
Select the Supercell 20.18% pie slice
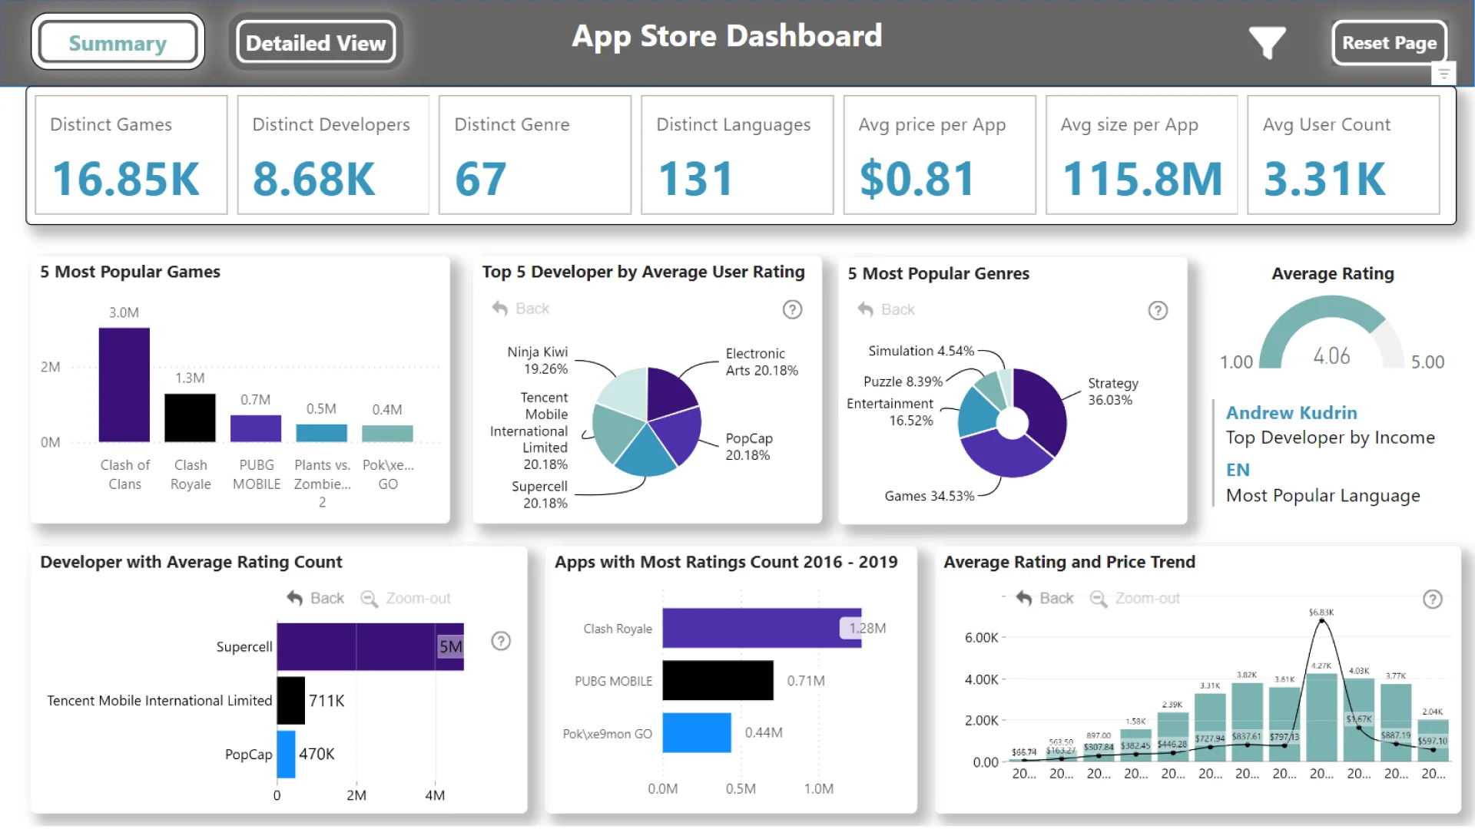(645, 454)
